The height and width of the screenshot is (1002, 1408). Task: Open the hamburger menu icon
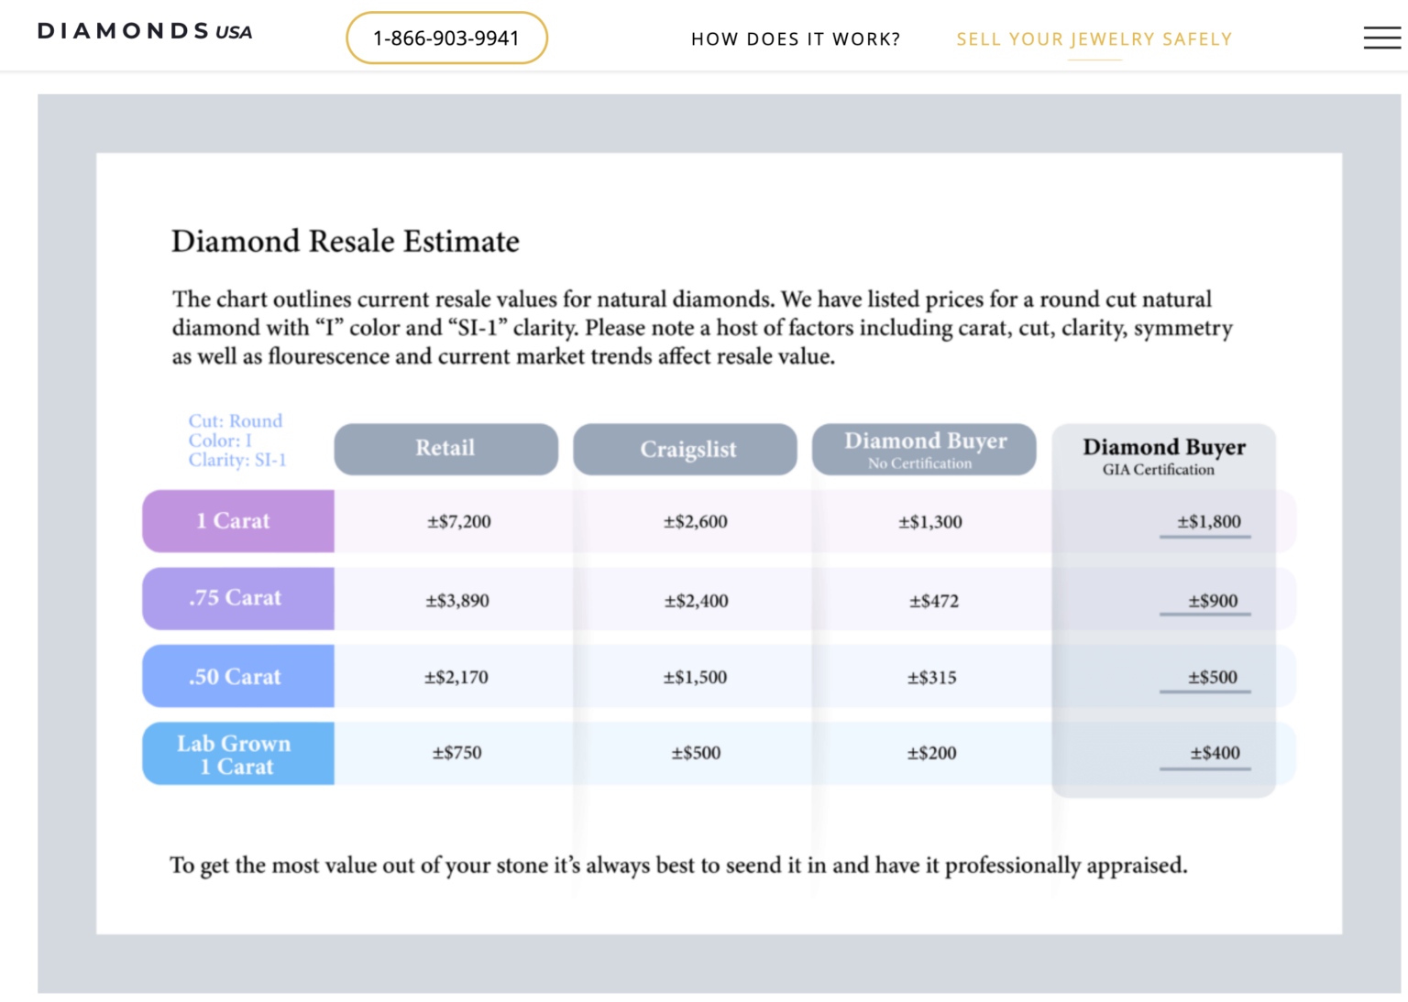(x=1381, y=38)
